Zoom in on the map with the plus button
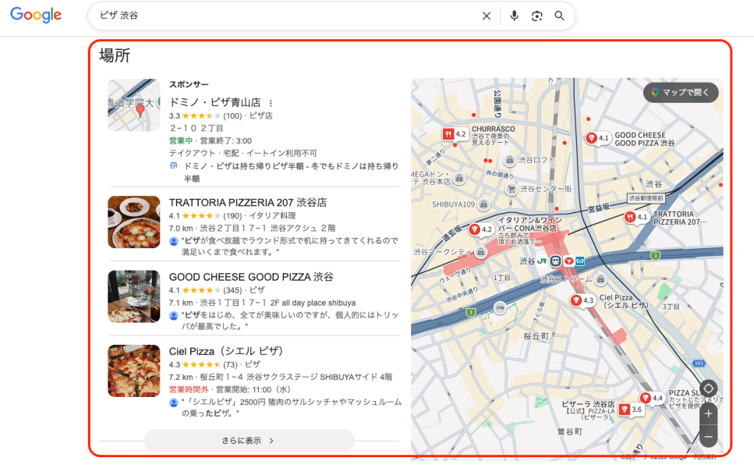 point(708,413)
